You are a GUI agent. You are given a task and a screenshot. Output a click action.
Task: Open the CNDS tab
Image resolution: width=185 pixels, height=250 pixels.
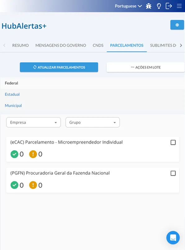click(x=98, y=46)
